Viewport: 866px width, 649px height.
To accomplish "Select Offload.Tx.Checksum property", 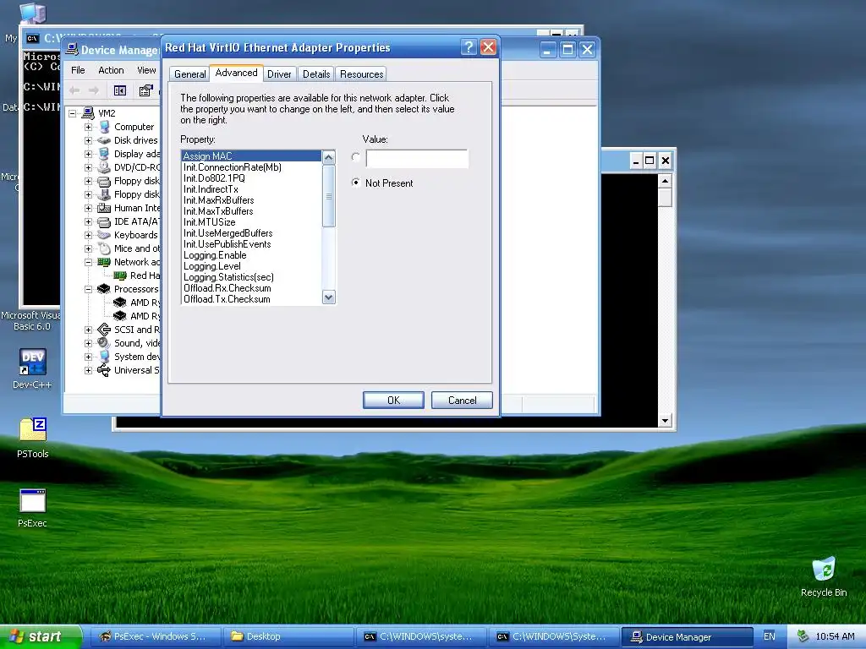I will [x=251, y=299].
